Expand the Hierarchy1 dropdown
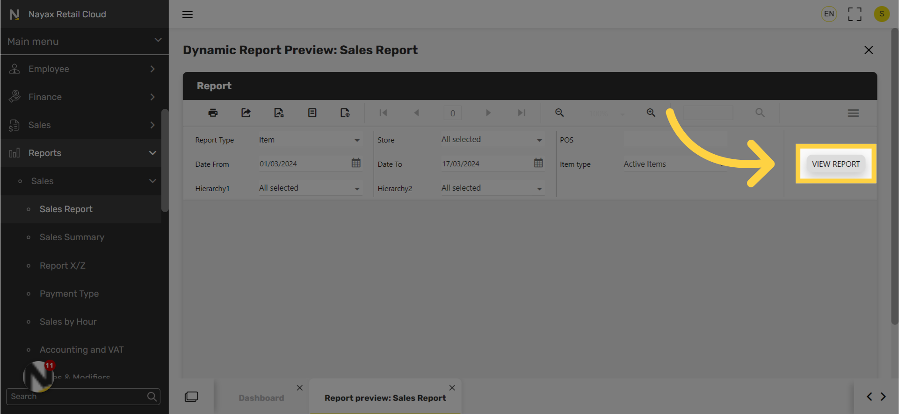899x414 pixels. [x=310, y=188]
